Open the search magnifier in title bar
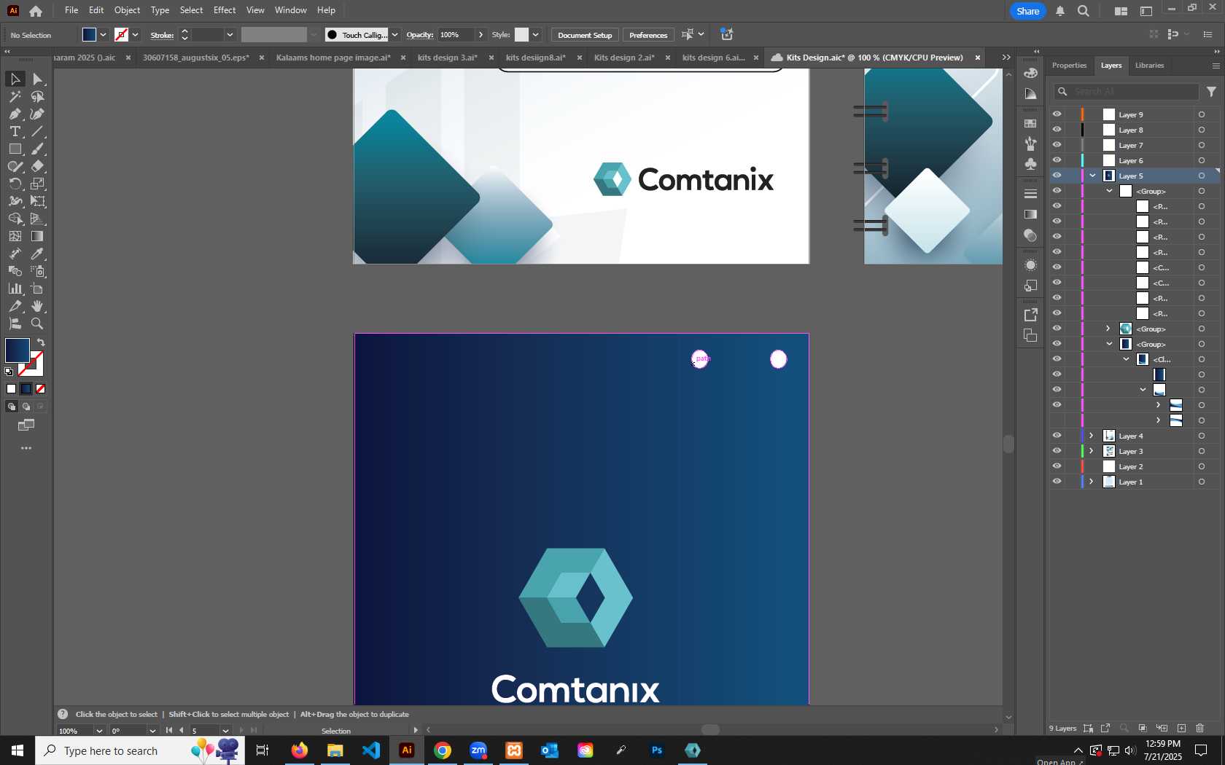This screenshot has width=1225, height=765. [1084, 11]
